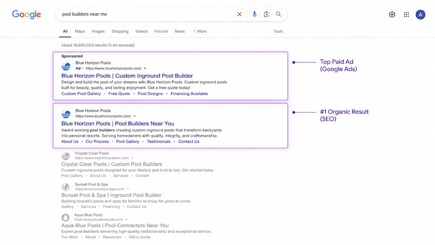
Task: Clear the search query with X icon
Action: pyautogui.click(x=239, y=14)
